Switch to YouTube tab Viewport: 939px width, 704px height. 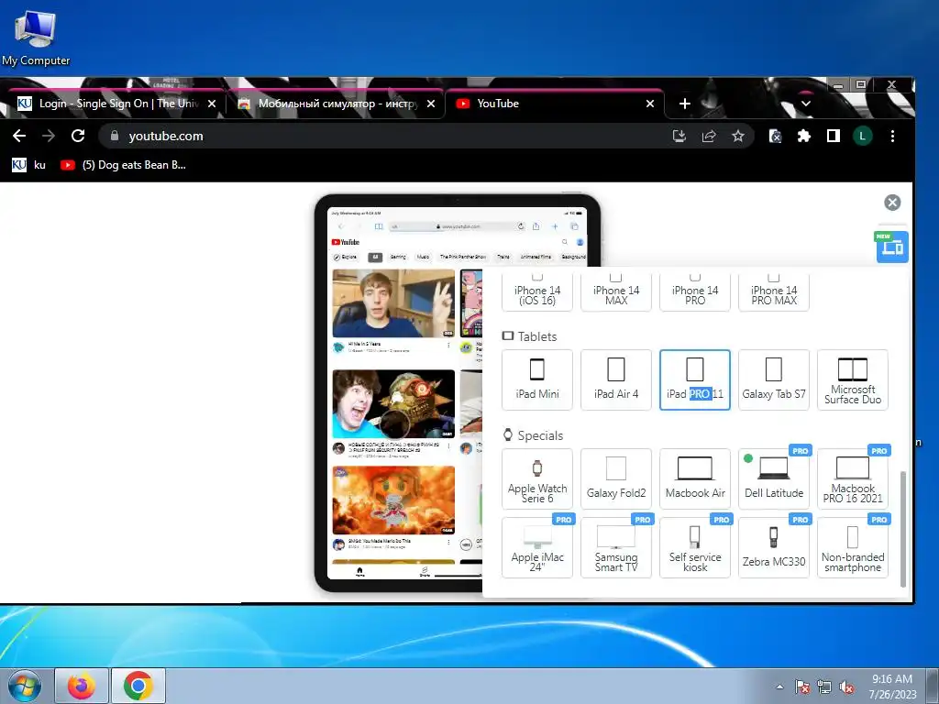tap(554, 104)
